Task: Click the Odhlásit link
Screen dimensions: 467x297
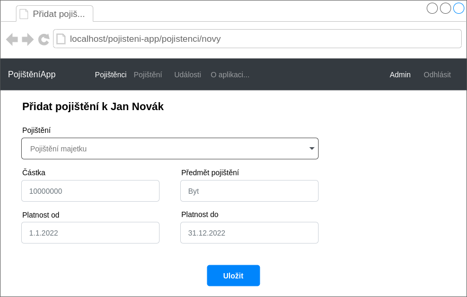Action: 437,75
